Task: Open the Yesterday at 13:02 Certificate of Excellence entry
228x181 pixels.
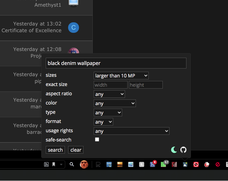Action: coord(46,28)
